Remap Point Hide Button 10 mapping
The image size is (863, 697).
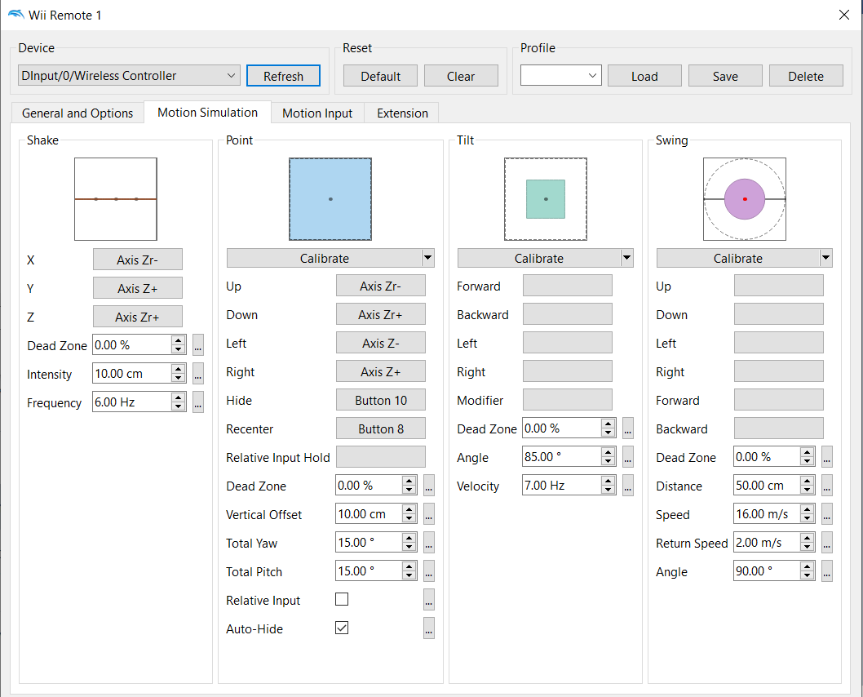381,400
